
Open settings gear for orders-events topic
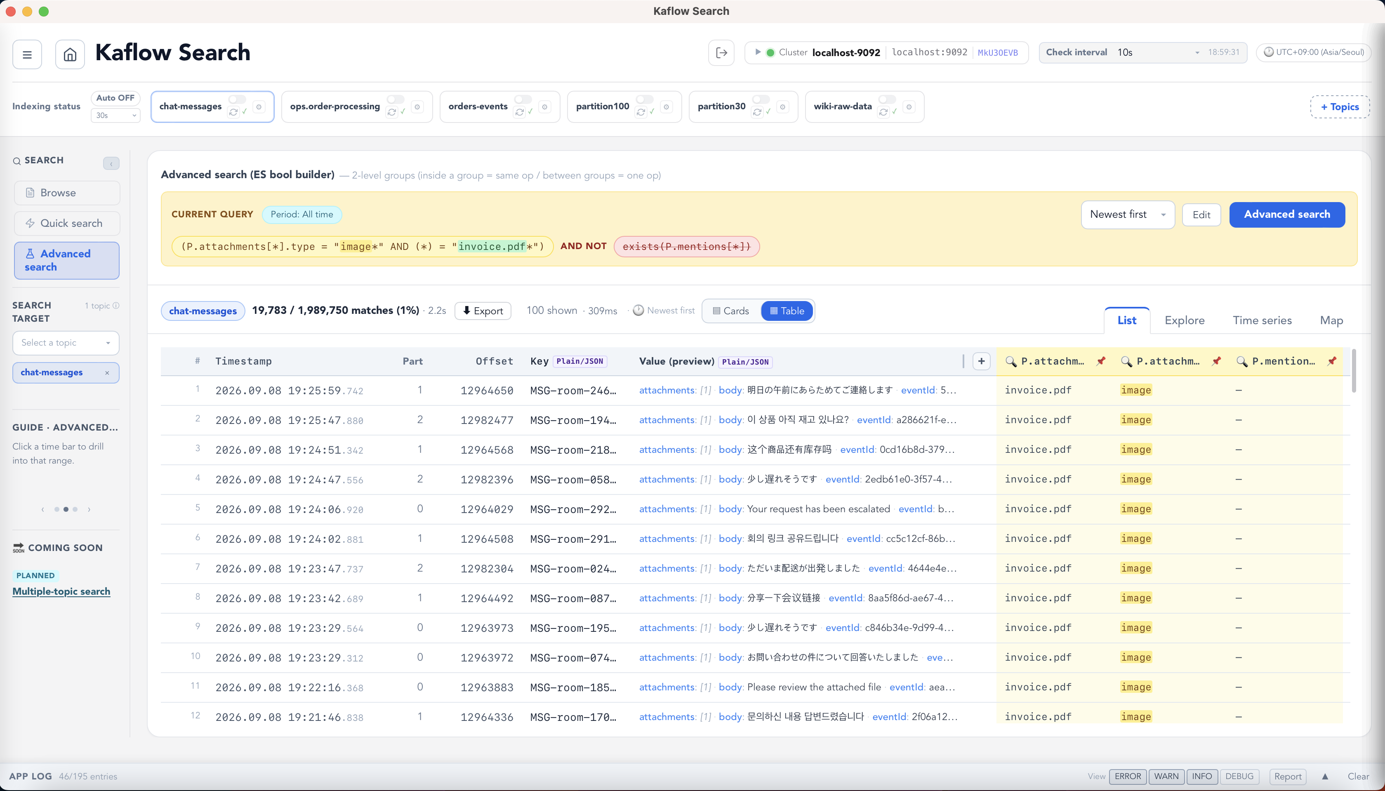tap(545, 107)
